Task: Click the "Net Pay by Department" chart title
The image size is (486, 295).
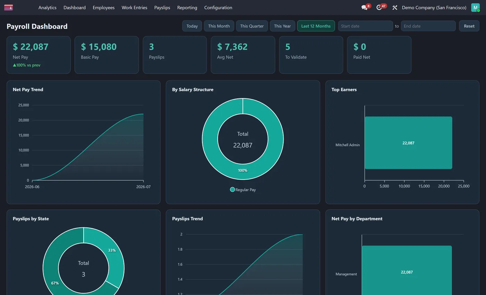Action: 357,219
